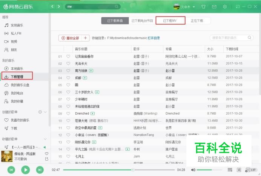Viewport: 261px width, 176px height.
Task: Open the playlist queue showing 137
Action: [x=250, y=170]
